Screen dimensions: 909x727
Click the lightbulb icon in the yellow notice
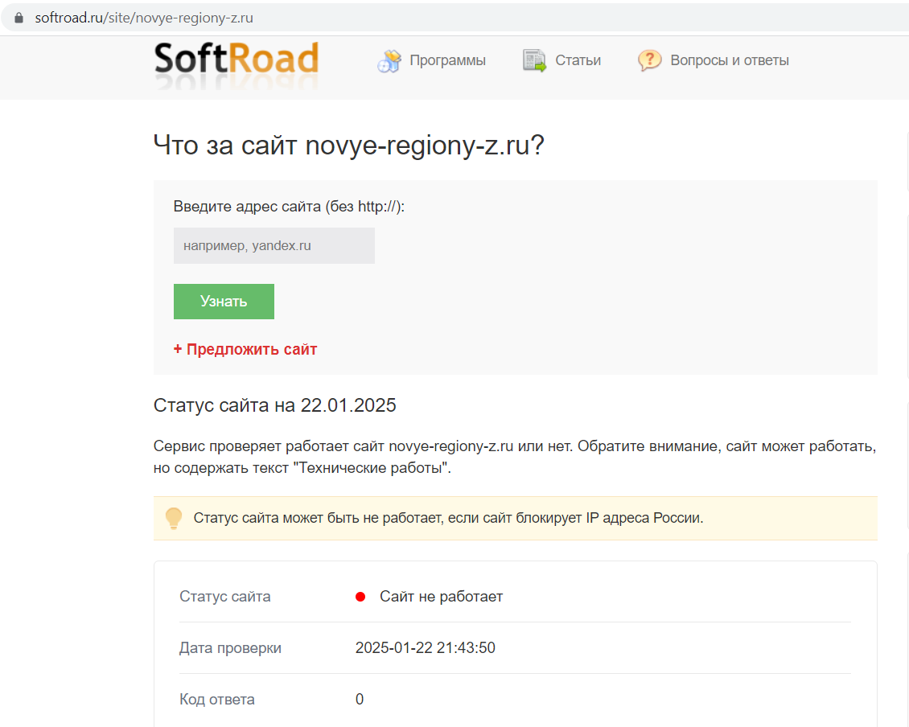(174, 518)
